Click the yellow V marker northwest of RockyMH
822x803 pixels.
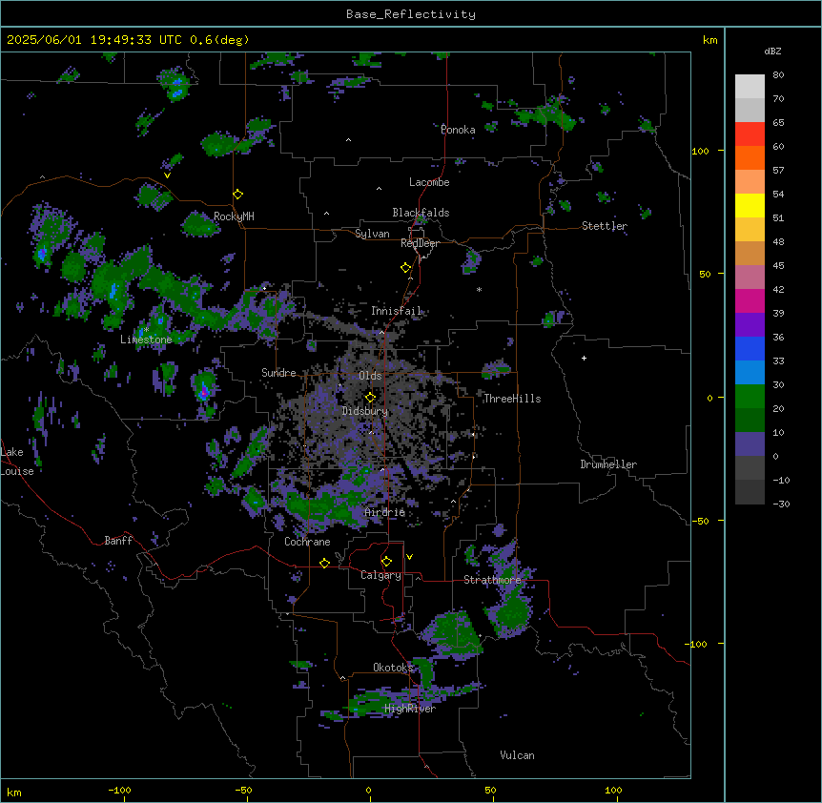[167, 175]
